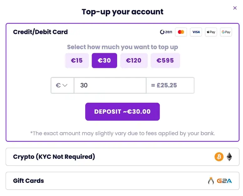Click the amount input field showing 30
This screenshot has height=196, width=243.
[x=110, y=85]
